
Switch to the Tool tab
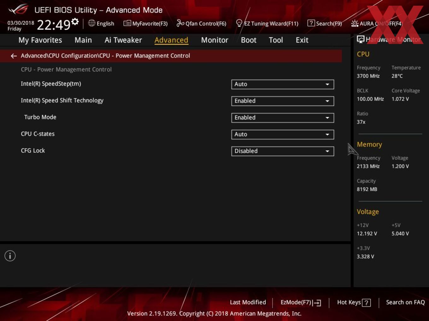coord(276,40)
